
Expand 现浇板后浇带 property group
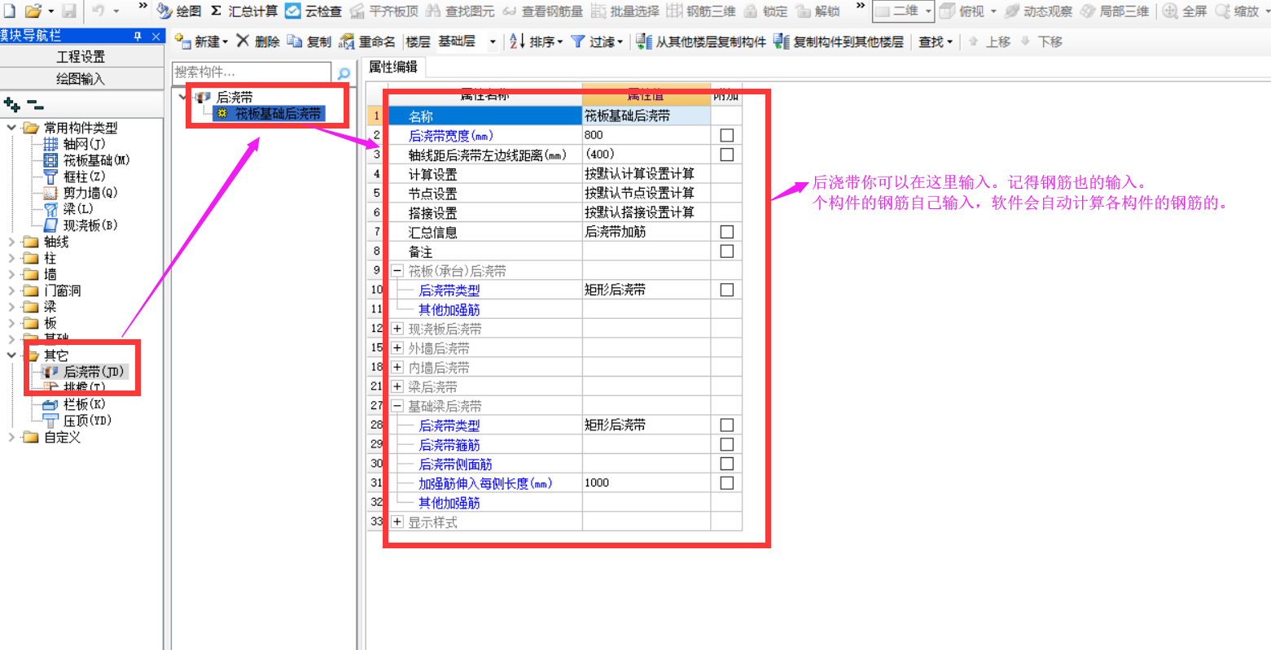(x=397, y=329)
